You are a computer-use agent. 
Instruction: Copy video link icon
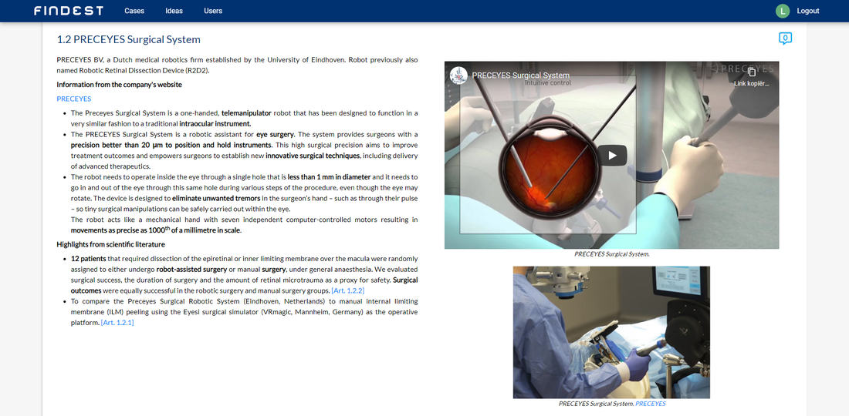click(x=752, y=72)
